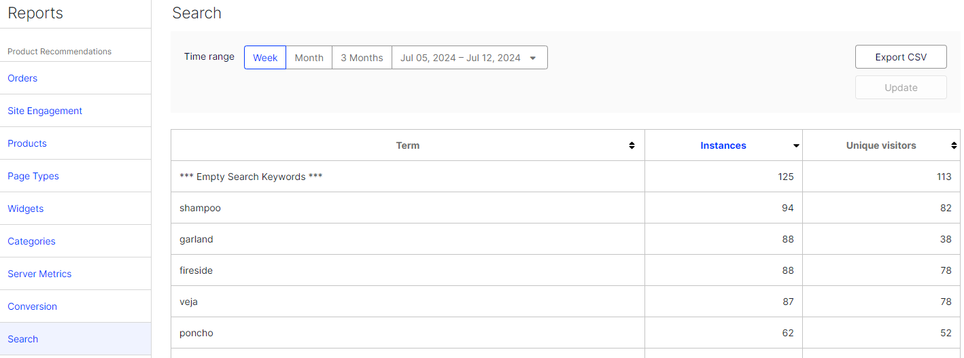
Task: Click Unique visitors sort arrows icon
Action: click(954, 145)
